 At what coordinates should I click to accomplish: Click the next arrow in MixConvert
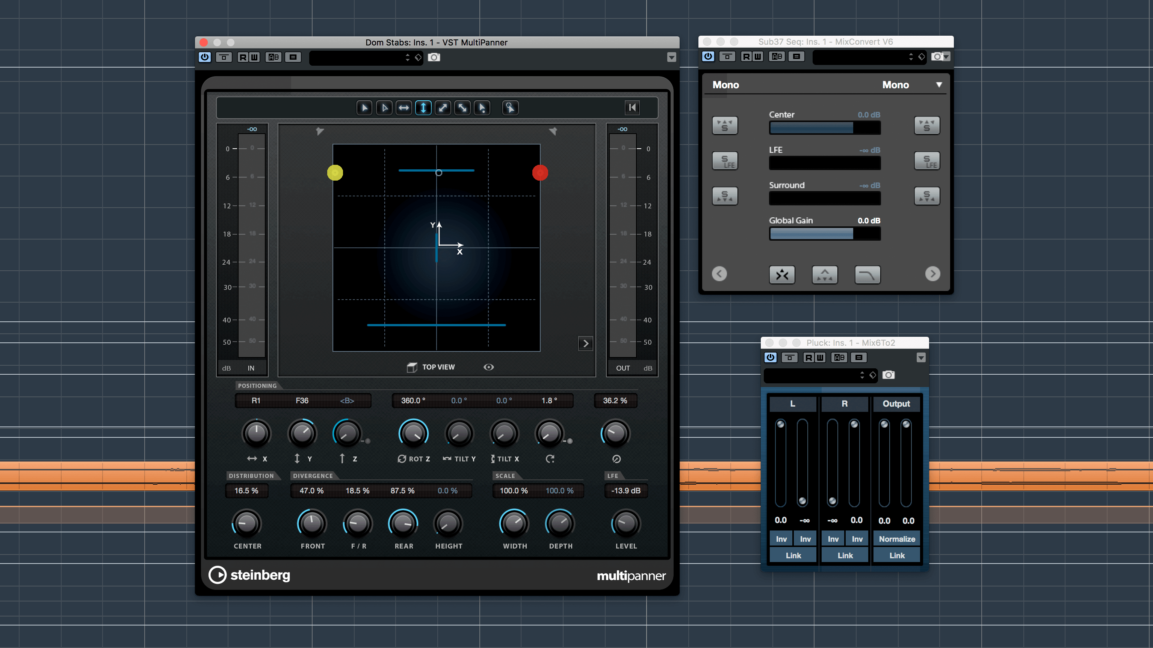pos(932,274)
